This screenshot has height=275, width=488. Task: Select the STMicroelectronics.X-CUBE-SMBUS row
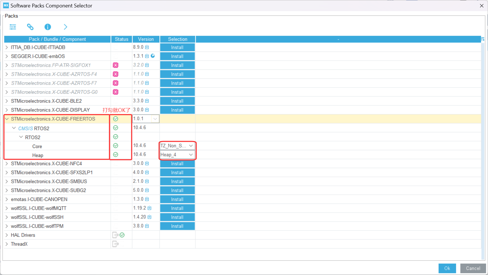[243, 182]
